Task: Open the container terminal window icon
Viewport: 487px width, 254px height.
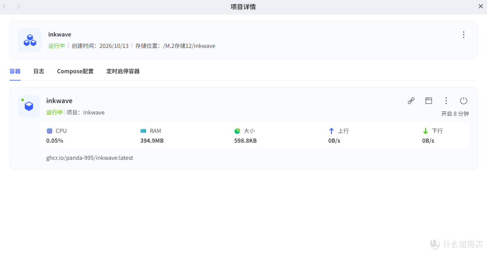Action: [429, 100]
